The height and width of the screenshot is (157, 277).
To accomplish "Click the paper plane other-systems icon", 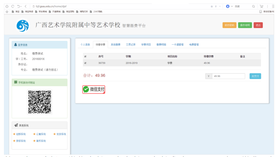I will 16,125.
